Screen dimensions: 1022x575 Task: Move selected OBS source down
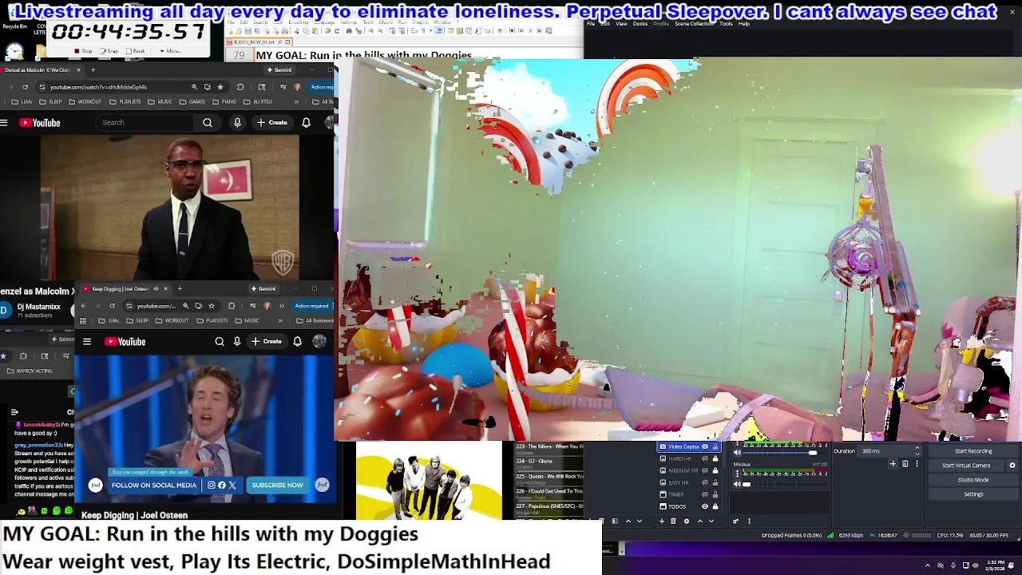coord(711,521)
